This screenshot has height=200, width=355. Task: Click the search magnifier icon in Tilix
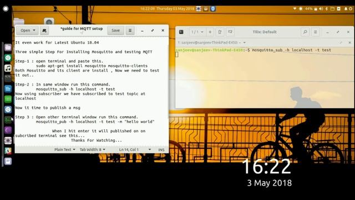[305, 32]
